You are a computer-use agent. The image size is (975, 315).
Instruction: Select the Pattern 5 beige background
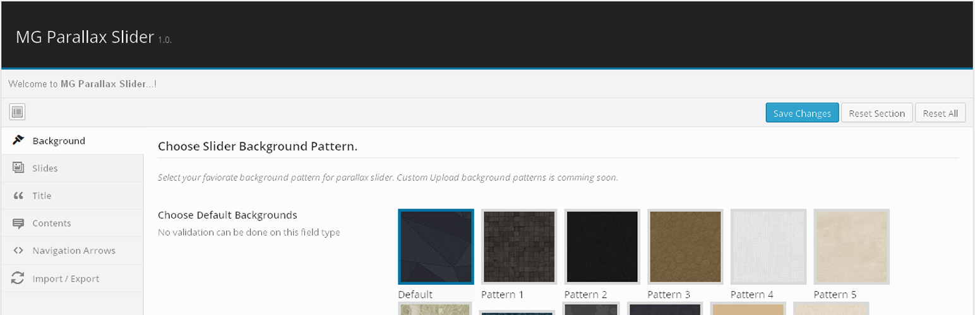[x=851, y=247]
